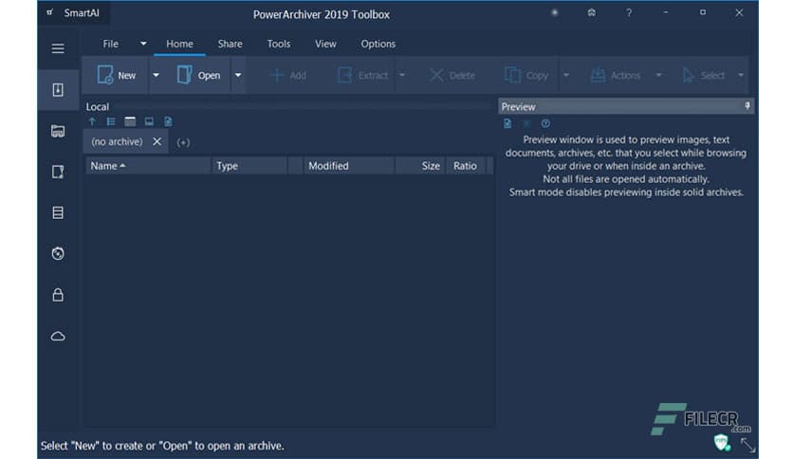Expand the Extract dropdown arrow
Image resolution: width=793 pixels, height=459 pixels.
[x=402, y=75]
